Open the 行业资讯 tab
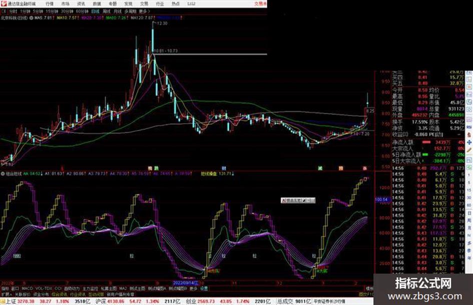473x305 pixels. [78, 294]
